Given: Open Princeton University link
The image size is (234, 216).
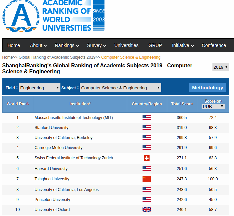Looking at the screenshot, I should pyautogui.click(x=52, y=200).
